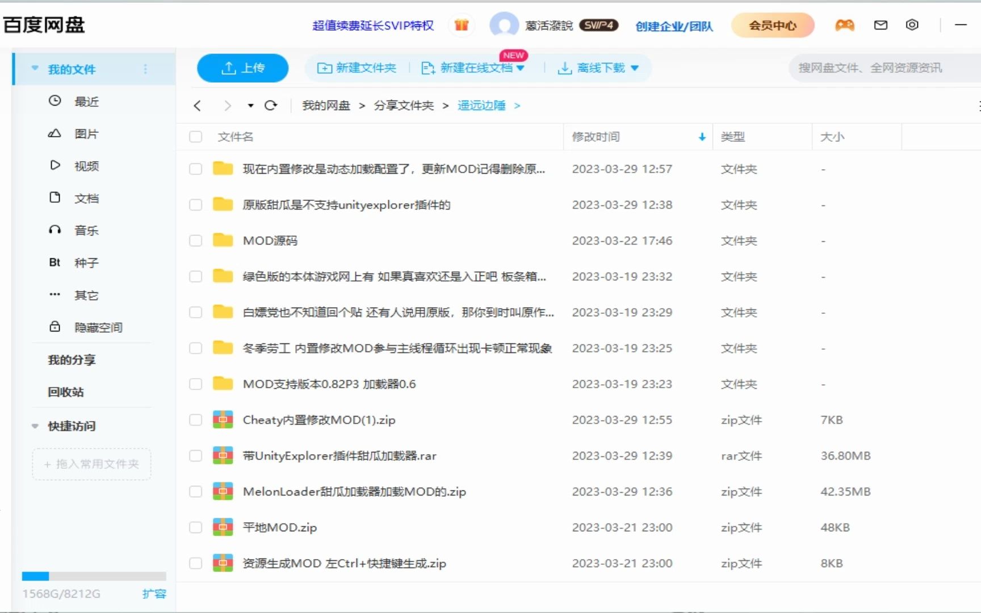Click the Bt 种子 icon
Screen dimensions: 981x613
[x=54, y=262]
